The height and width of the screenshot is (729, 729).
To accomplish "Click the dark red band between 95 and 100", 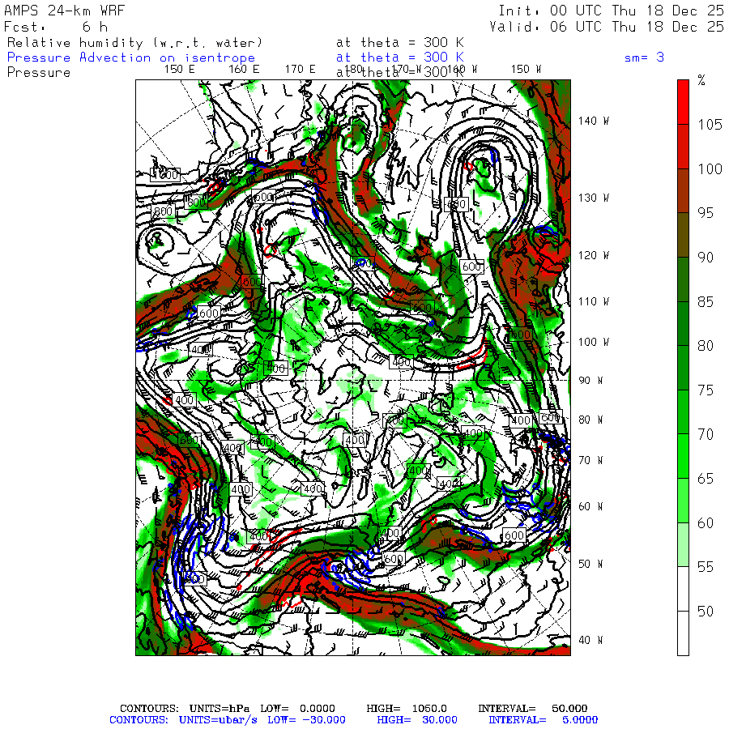I will [683, 190].
